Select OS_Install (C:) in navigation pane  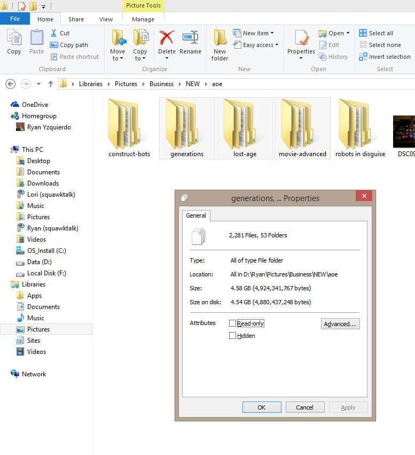coord(46,251)
